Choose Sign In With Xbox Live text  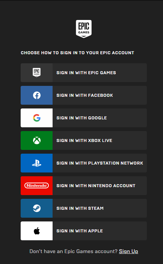point(84,140)
